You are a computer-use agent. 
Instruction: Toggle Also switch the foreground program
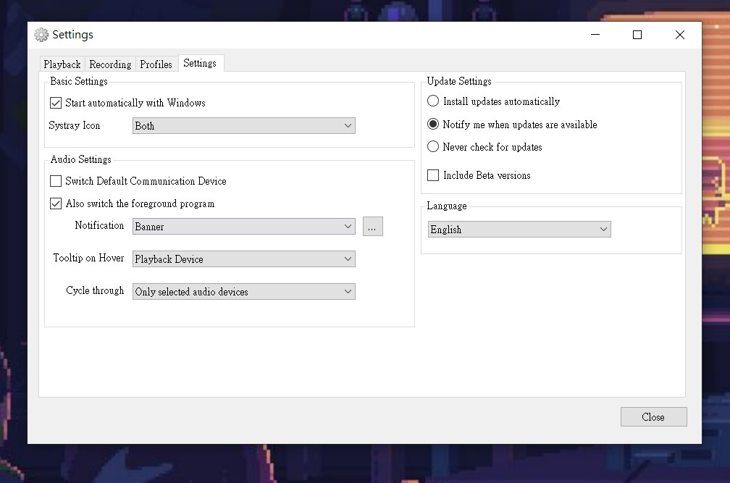click(x=56, y=203)
